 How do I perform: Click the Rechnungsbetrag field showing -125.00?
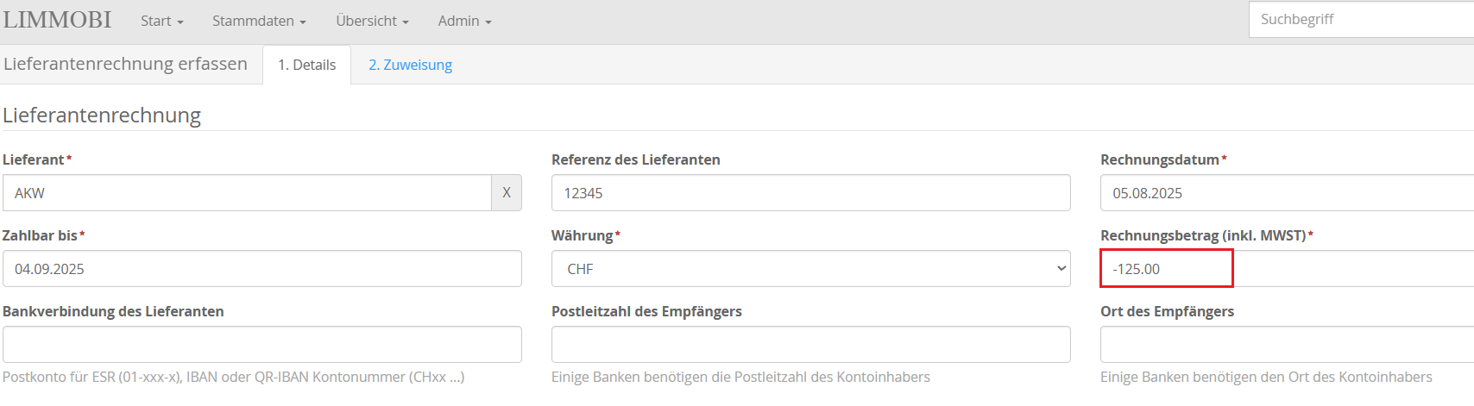(x=1287, y=269)
